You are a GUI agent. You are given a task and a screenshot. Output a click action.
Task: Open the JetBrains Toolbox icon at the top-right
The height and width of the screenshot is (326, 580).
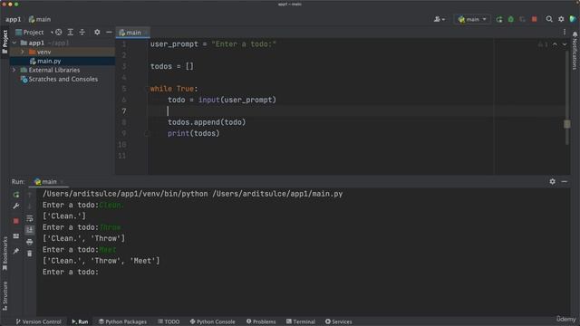573,19
